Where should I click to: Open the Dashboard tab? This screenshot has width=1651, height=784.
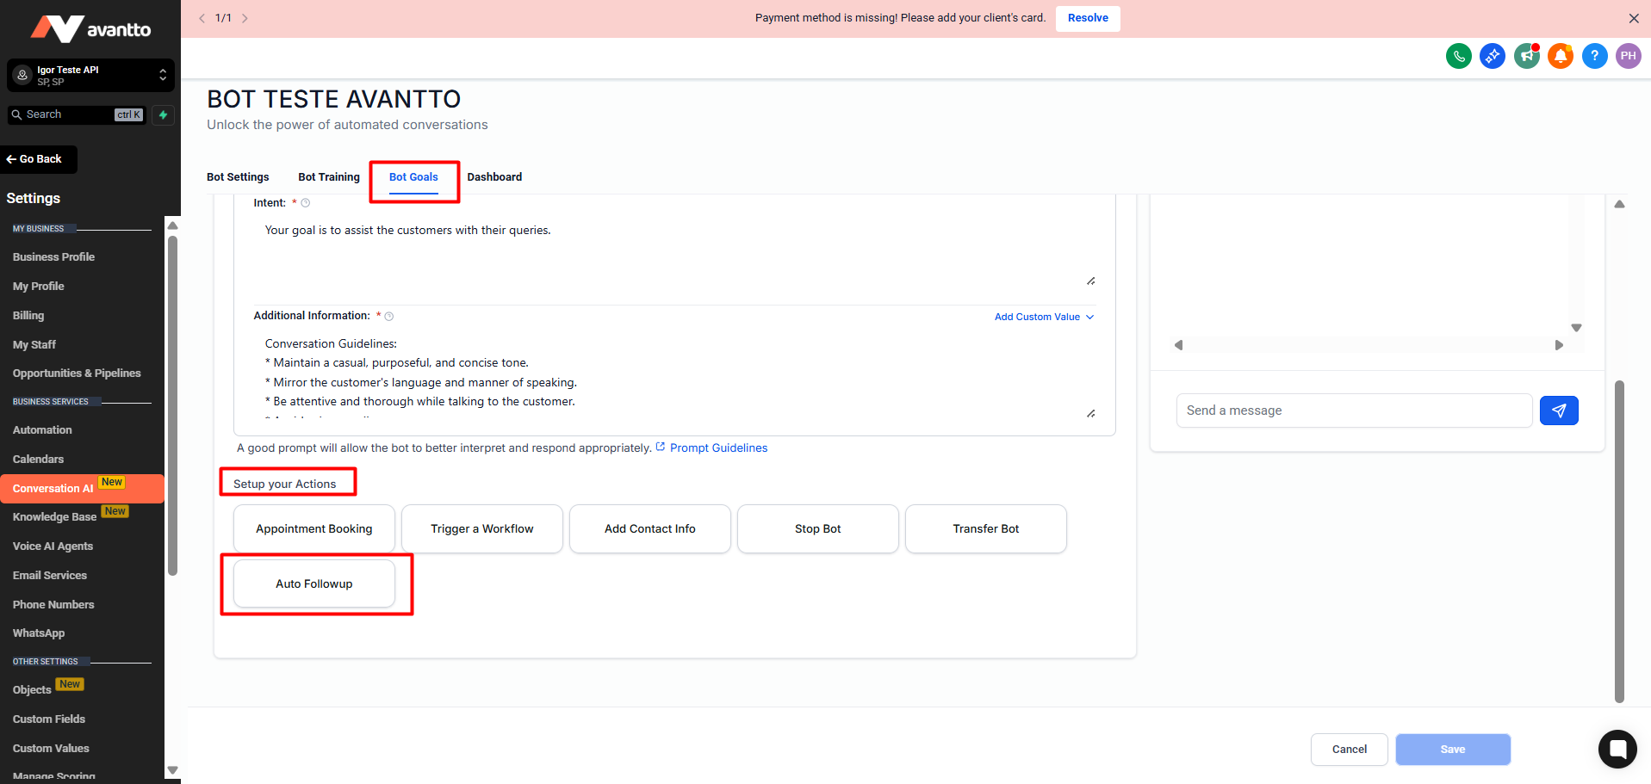point(494,177)
